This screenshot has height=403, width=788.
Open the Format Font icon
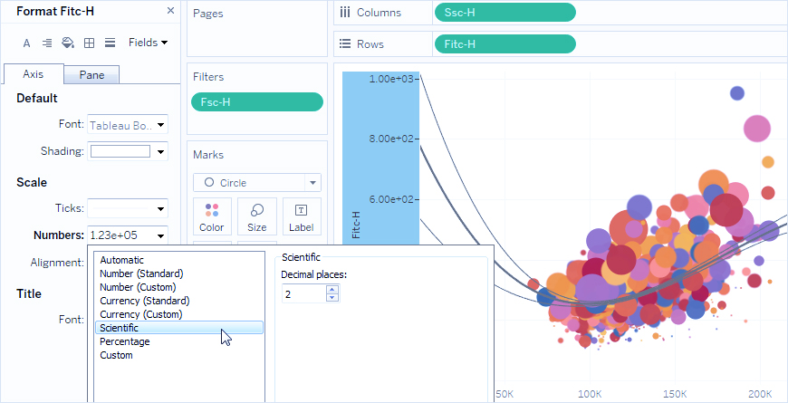click(26, 43)
